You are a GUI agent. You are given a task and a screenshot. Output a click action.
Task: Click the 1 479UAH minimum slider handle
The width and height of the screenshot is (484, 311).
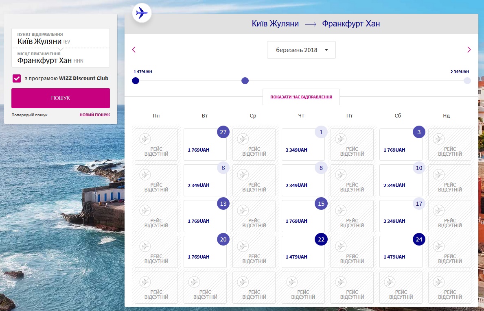coord(136,80)
